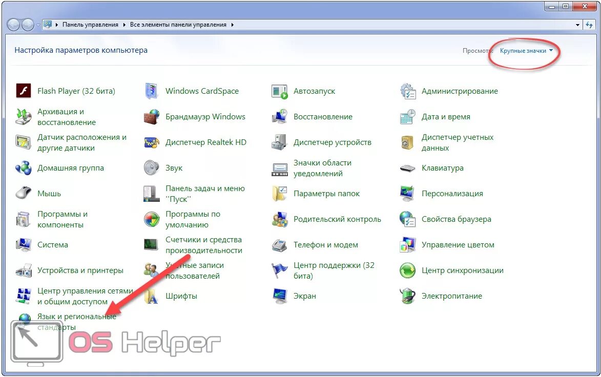Click the Шрифты fonts icon

pos(151,296)
